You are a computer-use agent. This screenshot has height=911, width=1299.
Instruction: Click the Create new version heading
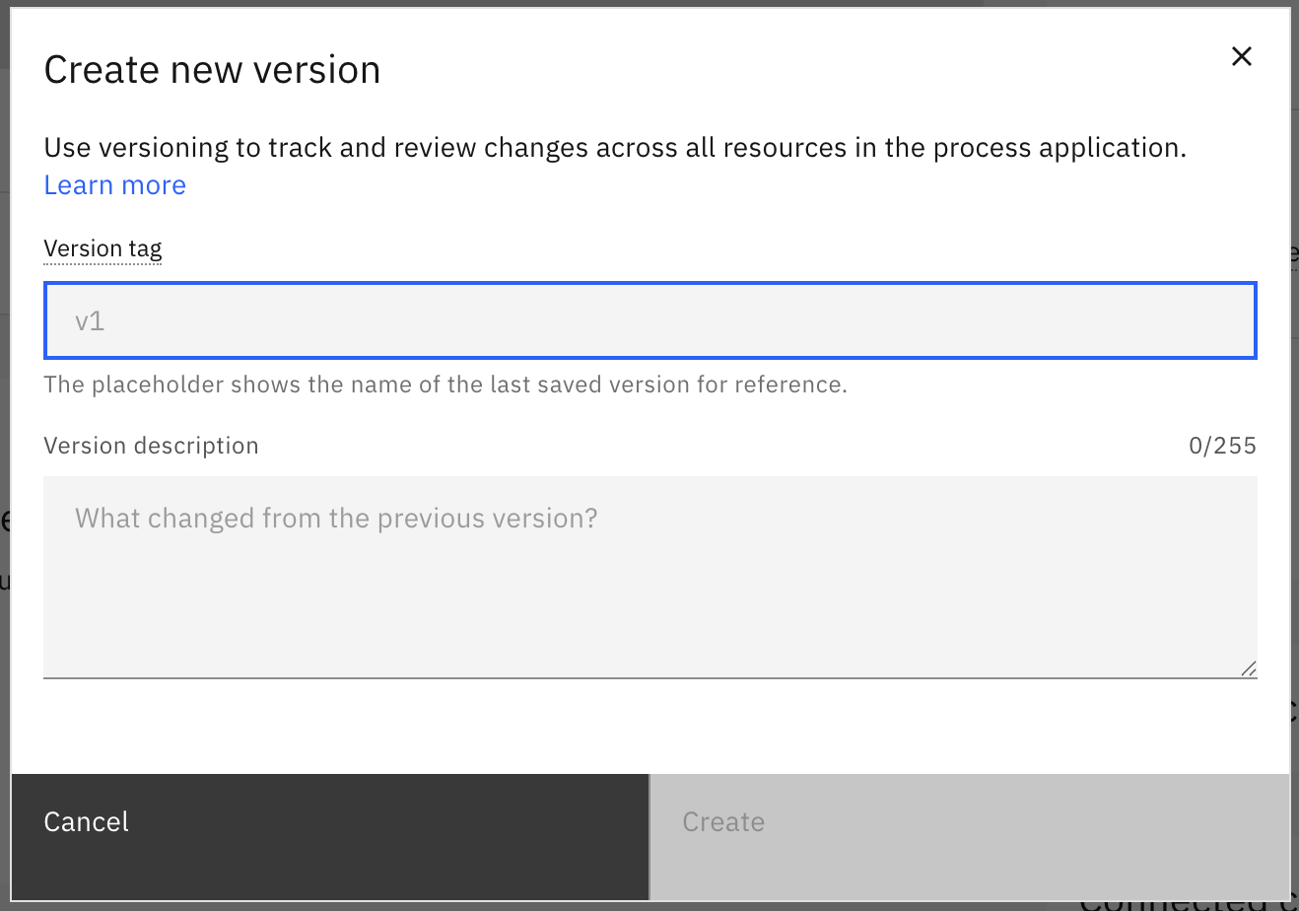point(212,70)
